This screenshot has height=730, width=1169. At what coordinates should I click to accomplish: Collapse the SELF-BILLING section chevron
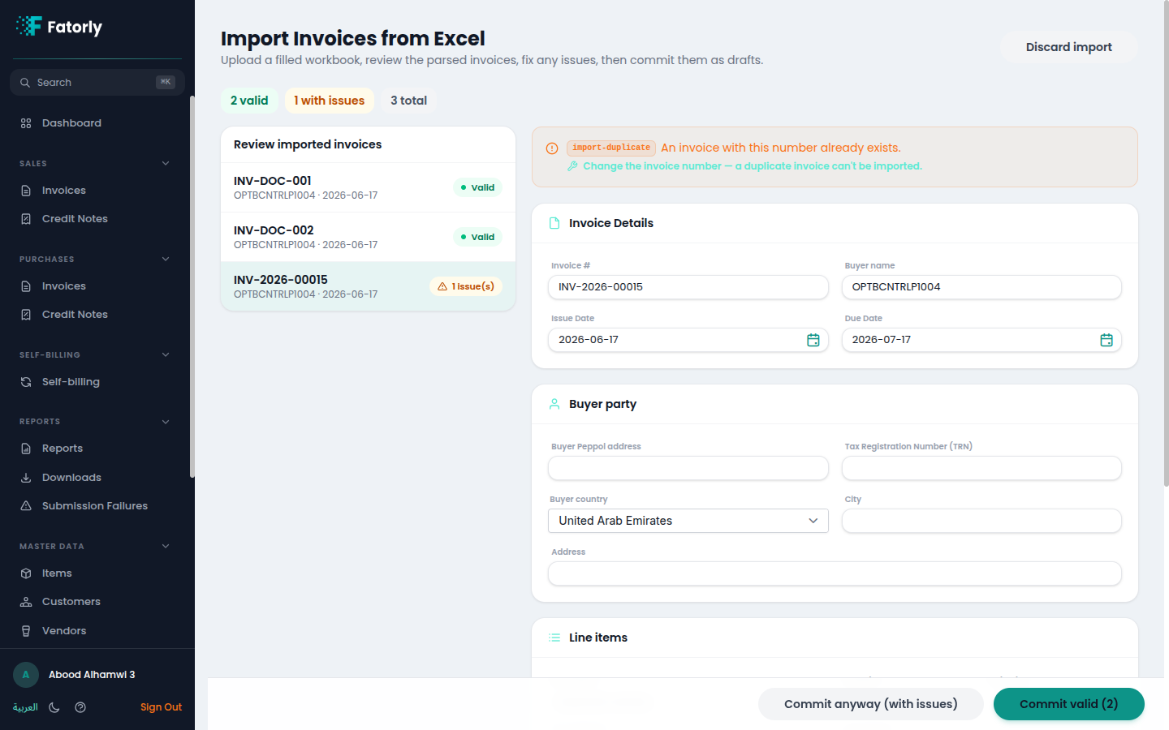(x=166, y=354)
